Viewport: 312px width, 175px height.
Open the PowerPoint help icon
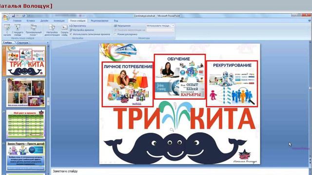click(x=310, y=20)
